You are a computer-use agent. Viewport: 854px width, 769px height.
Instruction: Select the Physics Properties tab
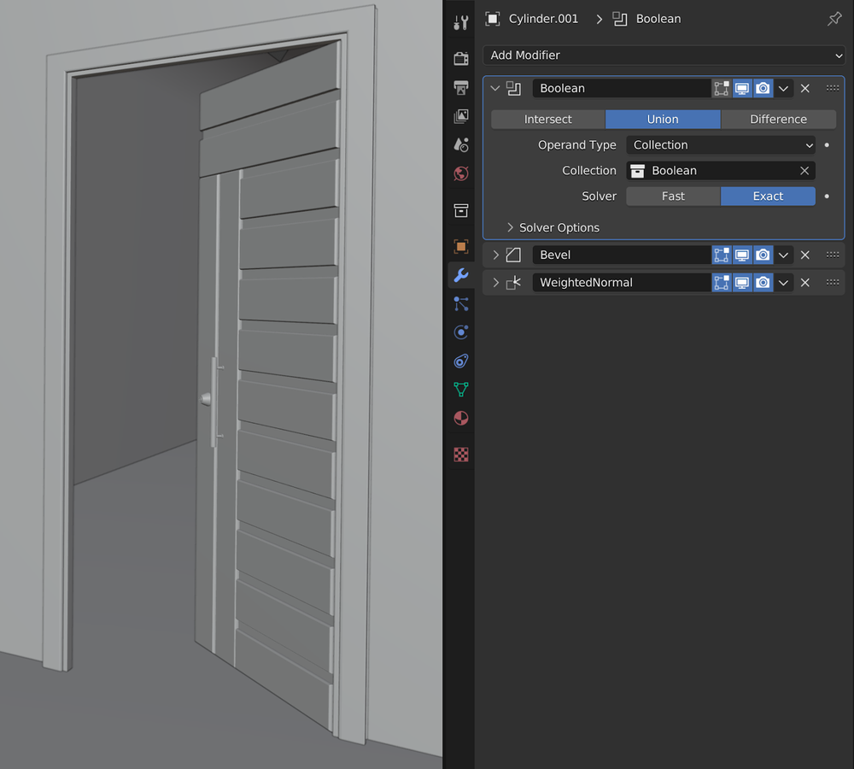(460, 332)
